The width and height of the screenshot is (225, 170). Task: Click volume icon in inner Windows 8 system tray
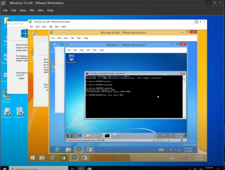pos(179,150)
